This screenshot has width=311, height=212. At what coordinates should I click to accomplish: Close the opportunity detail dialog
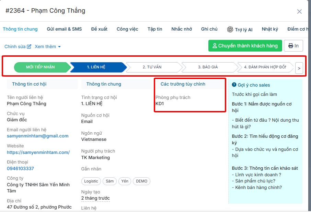(x=299, y=12)
